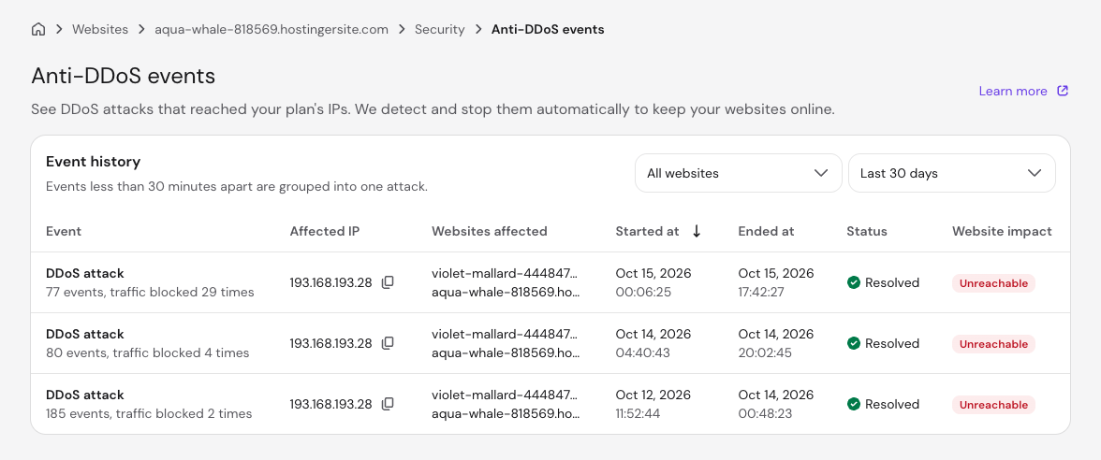The width and height of the screenshot is (1101, 460).
Task: Click the Resolved check icon ending Oct 14 20:02:45
Action: [854, 344]
